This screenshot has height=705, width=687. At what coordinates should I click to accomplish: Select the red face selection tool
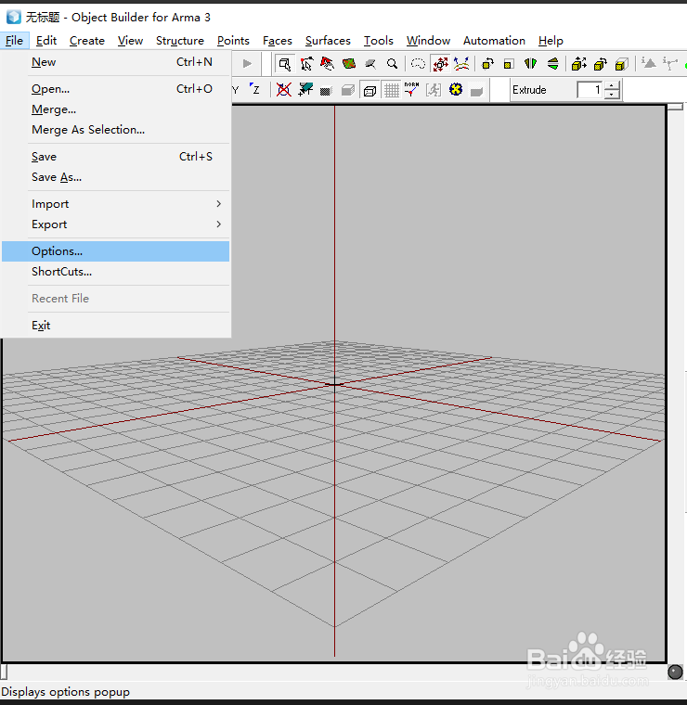click(x=327, y=64)
